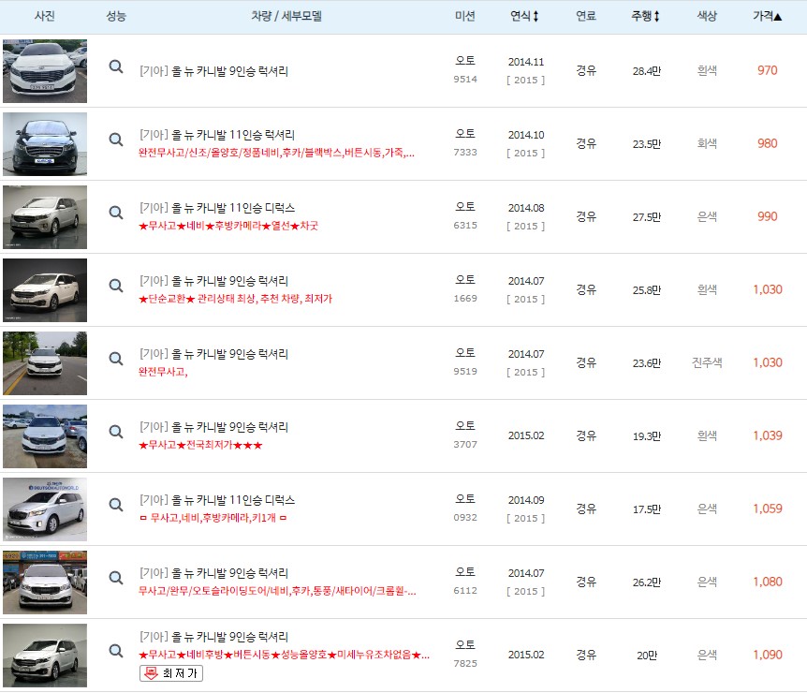Open 9인승 럭셔리 listing with 26.2만 mileage
This screenshot has width=807, height=693.
[x=213, y=573]
